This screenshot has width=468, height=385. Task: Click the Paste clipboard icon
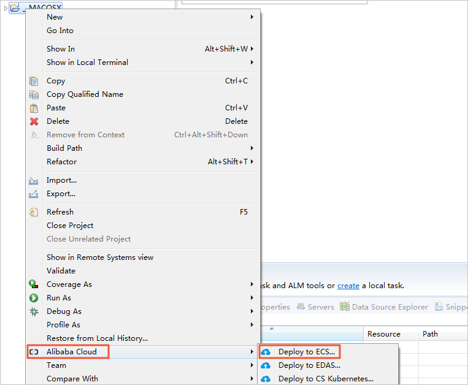pyautogui.click(x=34, y=108)
